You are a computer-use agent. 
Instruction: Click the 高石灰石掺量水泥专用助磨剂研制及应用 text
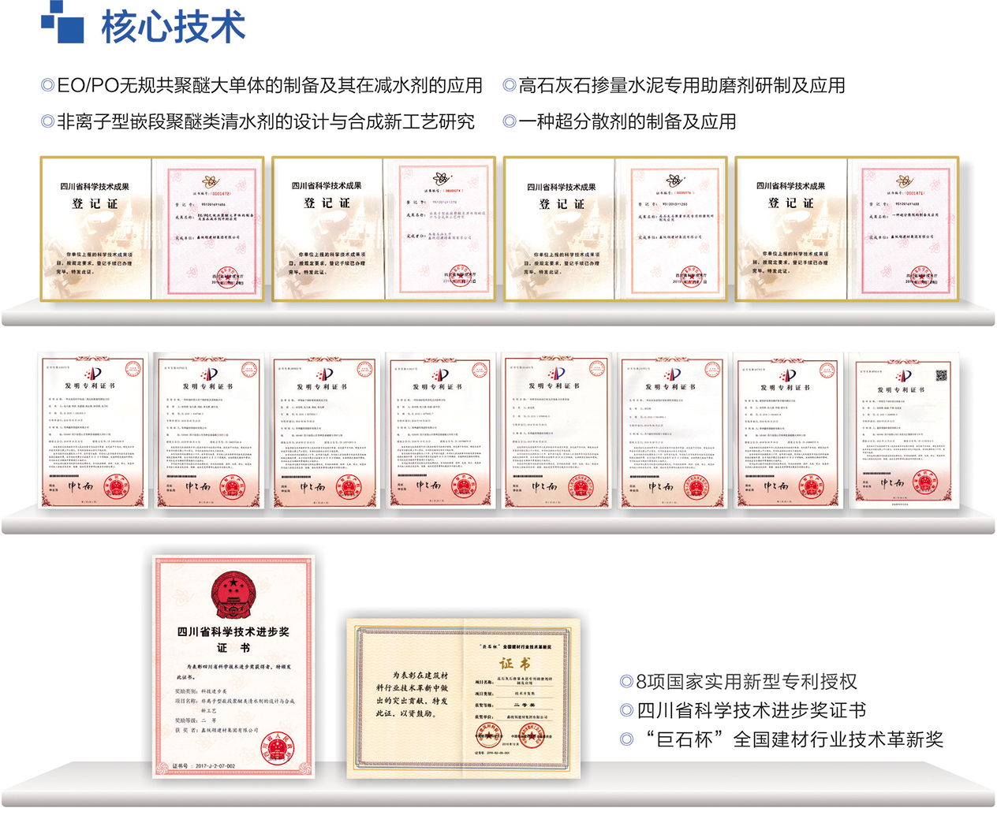point(681,85)
